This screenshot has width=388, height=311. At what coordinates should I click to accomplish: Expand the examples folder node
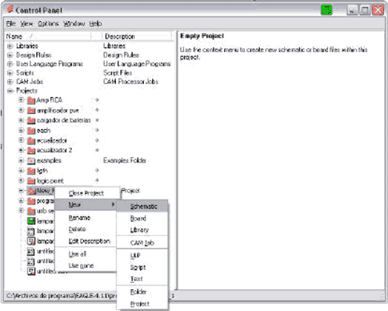21,160
